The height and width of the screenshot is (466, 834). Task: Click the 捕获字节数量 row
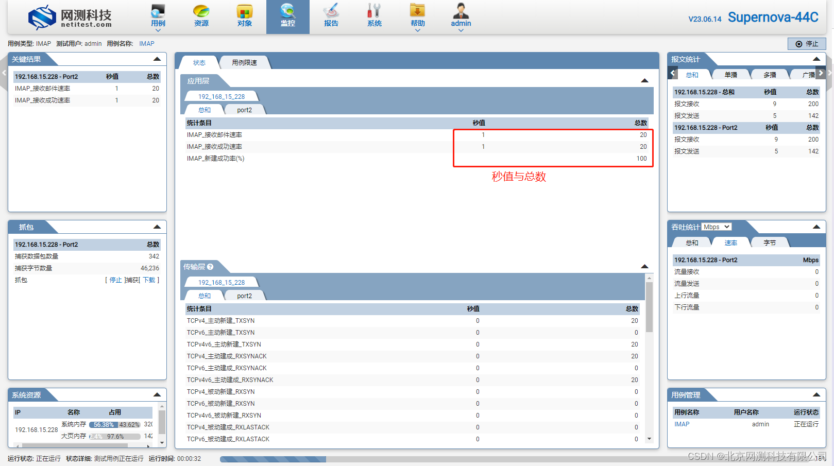tap(87, 268)
